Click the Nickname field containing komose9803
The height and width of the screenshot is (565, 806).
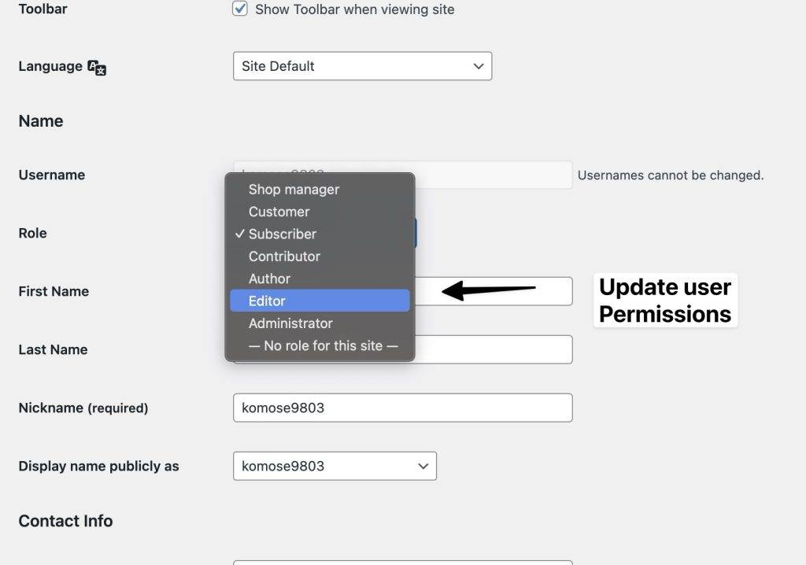pyautogui.click(x=402, y=408)
